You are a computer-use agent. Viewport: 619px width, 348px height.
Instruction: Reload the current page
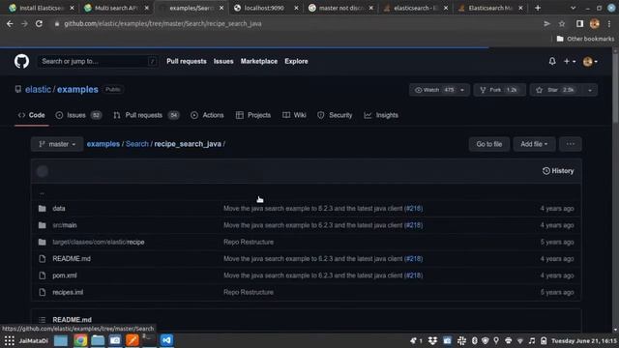tap(39, 23)
